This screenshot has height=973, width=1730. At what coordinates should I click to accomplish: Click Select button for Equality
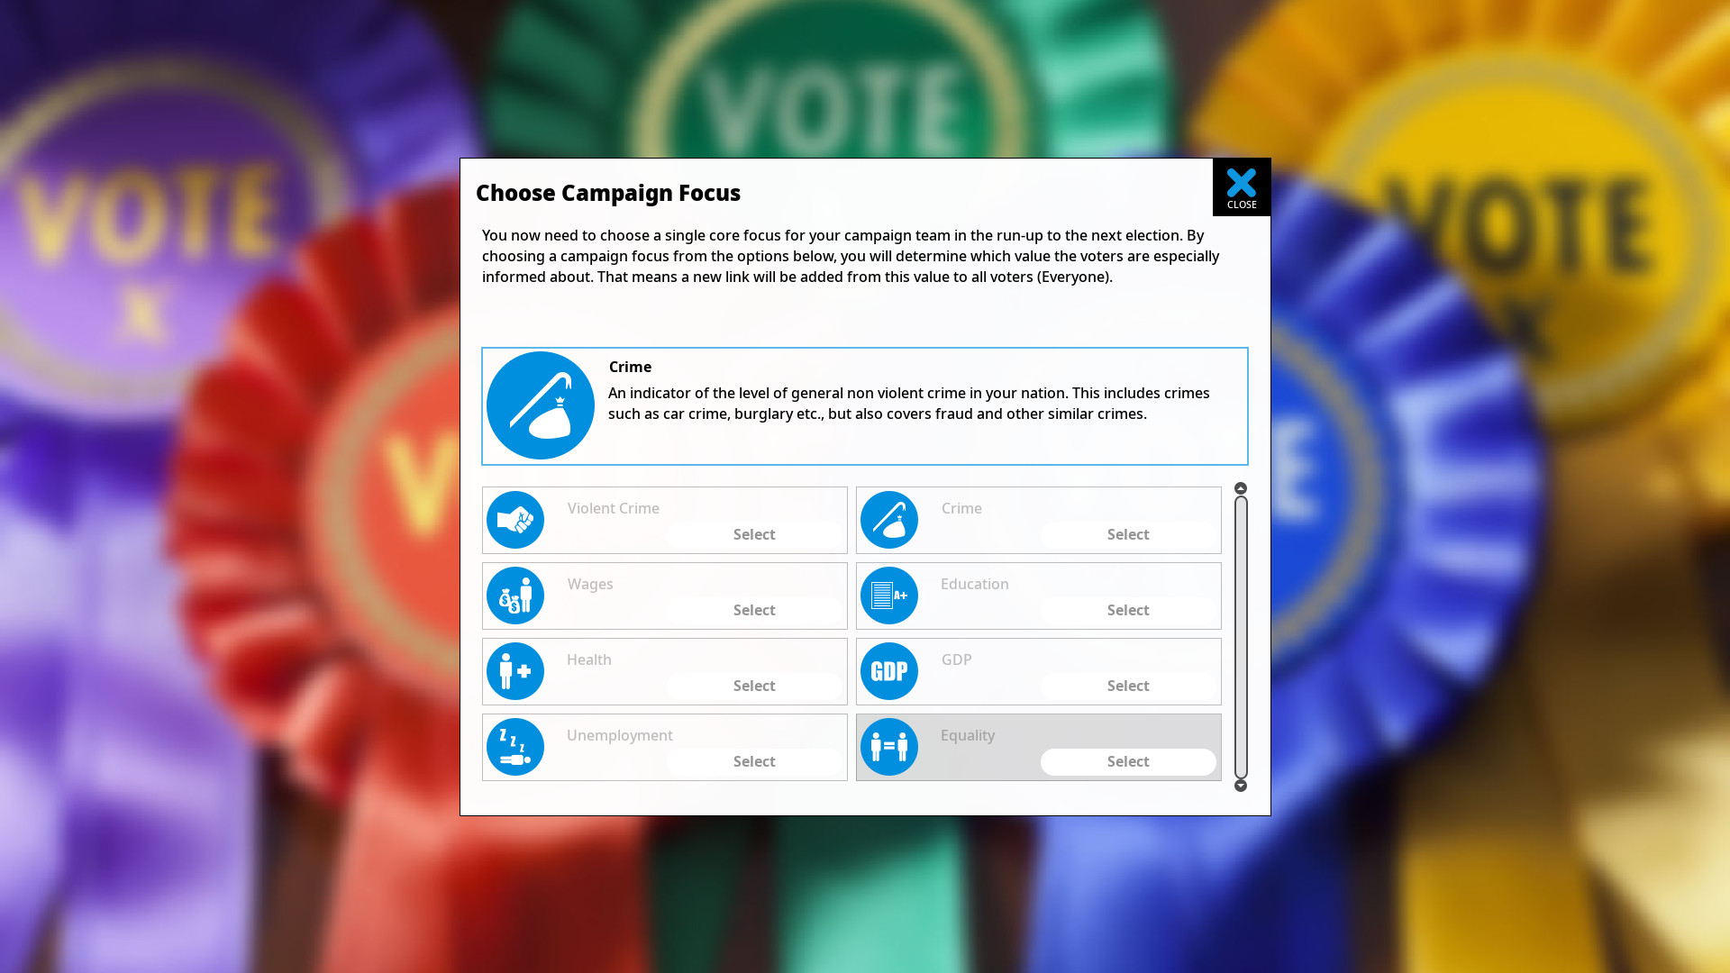(x=1127, y=760)
